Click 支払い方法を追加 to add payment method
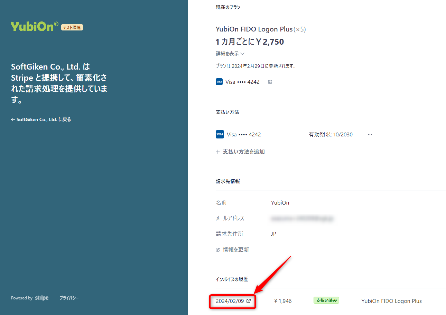This screenshot has width=446, height=315. [x=240, y=152]
